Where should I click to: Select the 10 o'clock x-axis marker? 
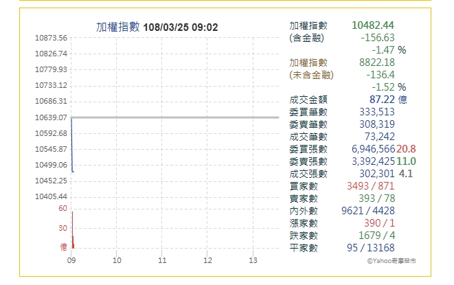117,260
